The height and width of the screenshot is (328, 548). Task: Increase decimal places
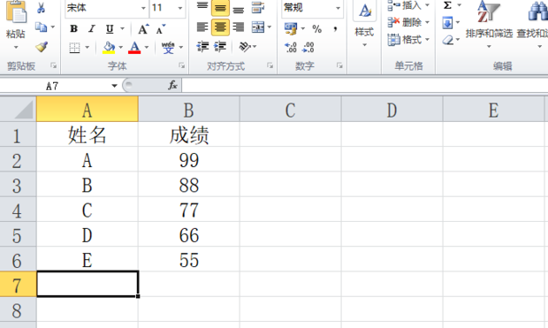[x=291, y=47]
